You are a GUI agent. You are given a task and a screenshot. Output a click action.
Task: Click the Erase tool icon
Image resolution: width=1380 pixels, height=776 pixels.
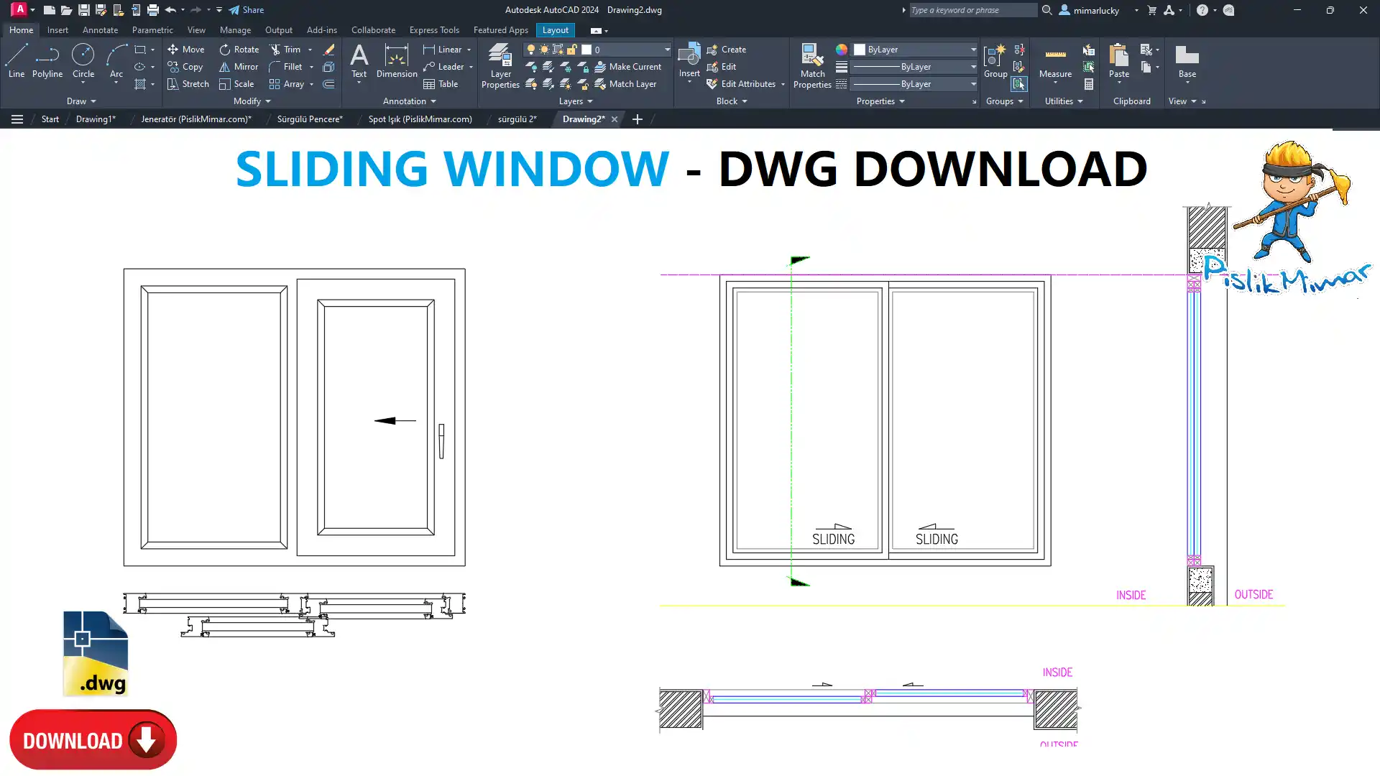pos(328,50)
